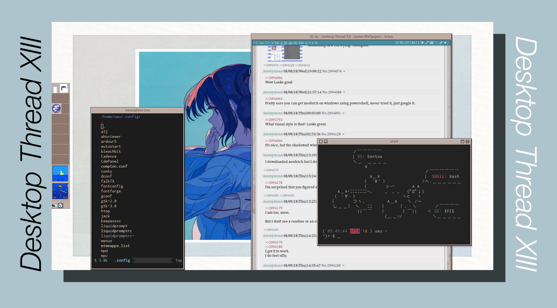The image size is (557, 308).
Task: Follow the backlink >>2094185 below post 2094178
Action: (x=287, y=196)
